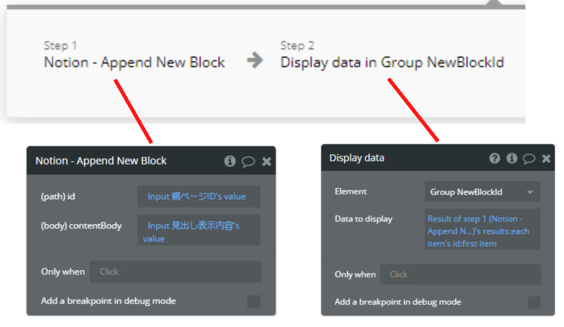Screen dimensions: 564x327
Task: Open info icon in Display data panel
Action: point(512,159)
